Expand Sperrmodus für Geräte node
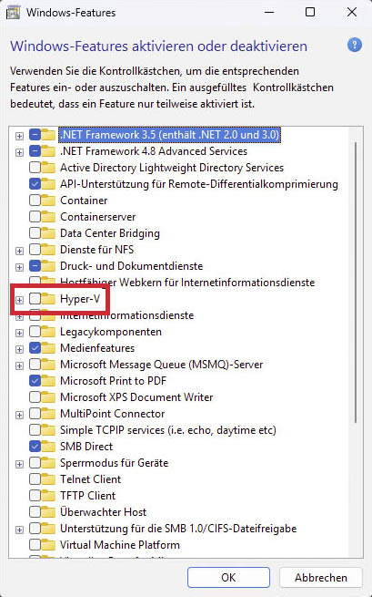This screenshot has height=597, width=372. coord(19,464)
